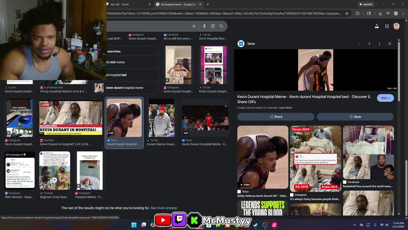408x230 pixels.
Task: Open the Learn More copyright link
Action: pyautogui.click(x=285, y=108)
